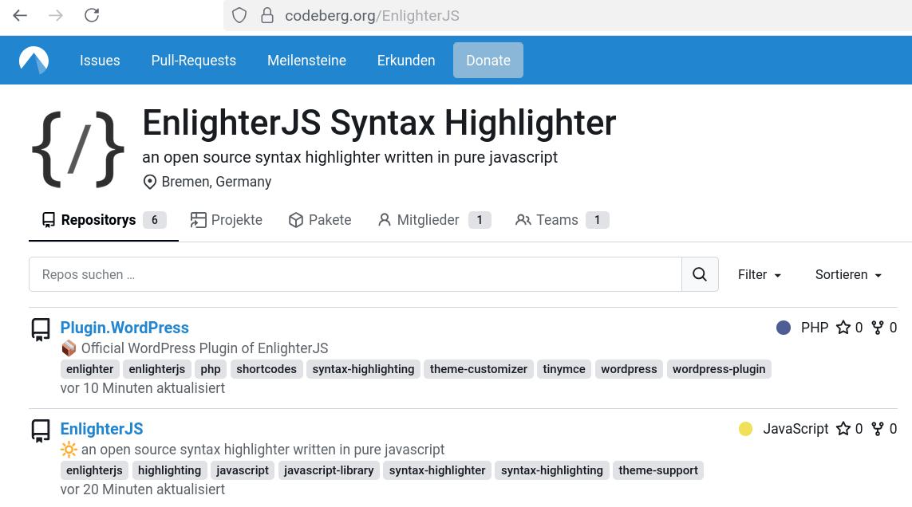Open Codeberg home via the mountain logo
Viewport: 912px width, 507px height.
34,60
